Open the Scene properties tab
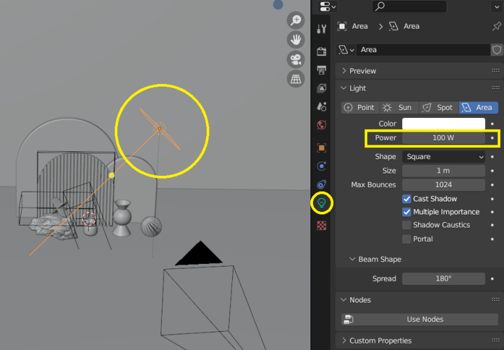Image resolution: width=504 pixels, height=350 pixels. tap(321, 106)
